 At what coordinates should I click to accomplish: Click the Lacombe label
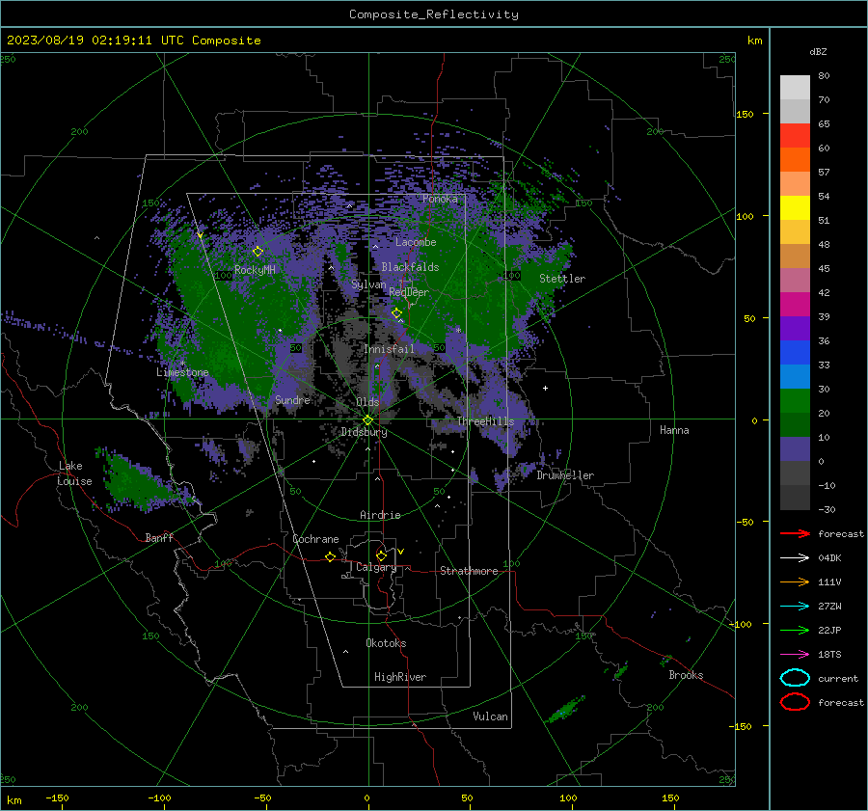pyautogui.click(x=416, y=242)
